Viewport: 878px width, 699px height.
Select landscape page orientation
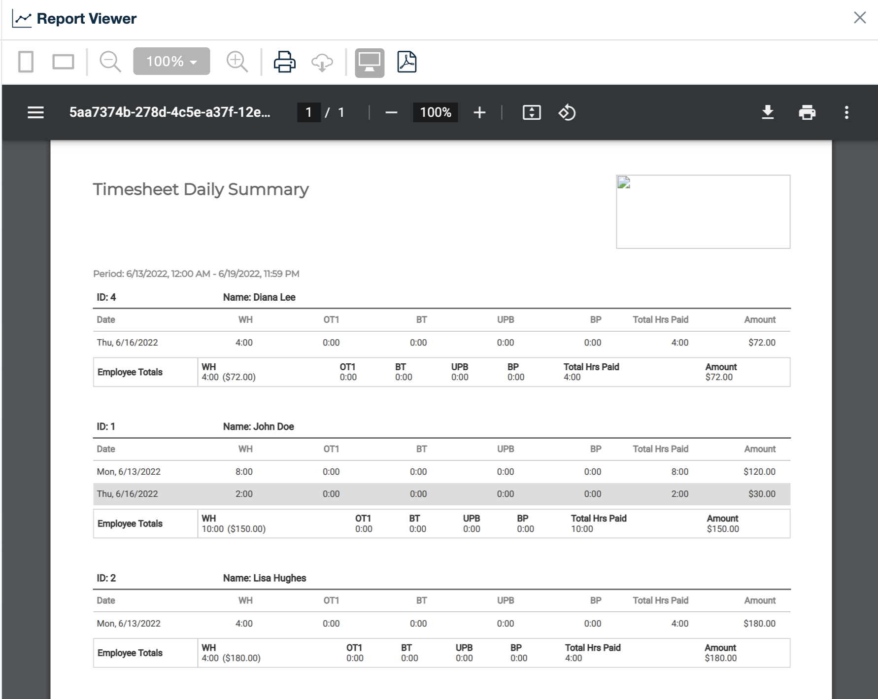pyautogui.click(x=63, y=61)
